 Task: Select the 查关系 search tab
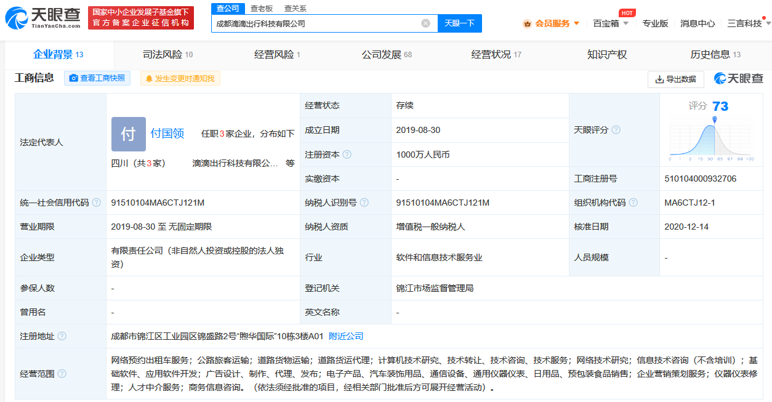coord(295,8)
